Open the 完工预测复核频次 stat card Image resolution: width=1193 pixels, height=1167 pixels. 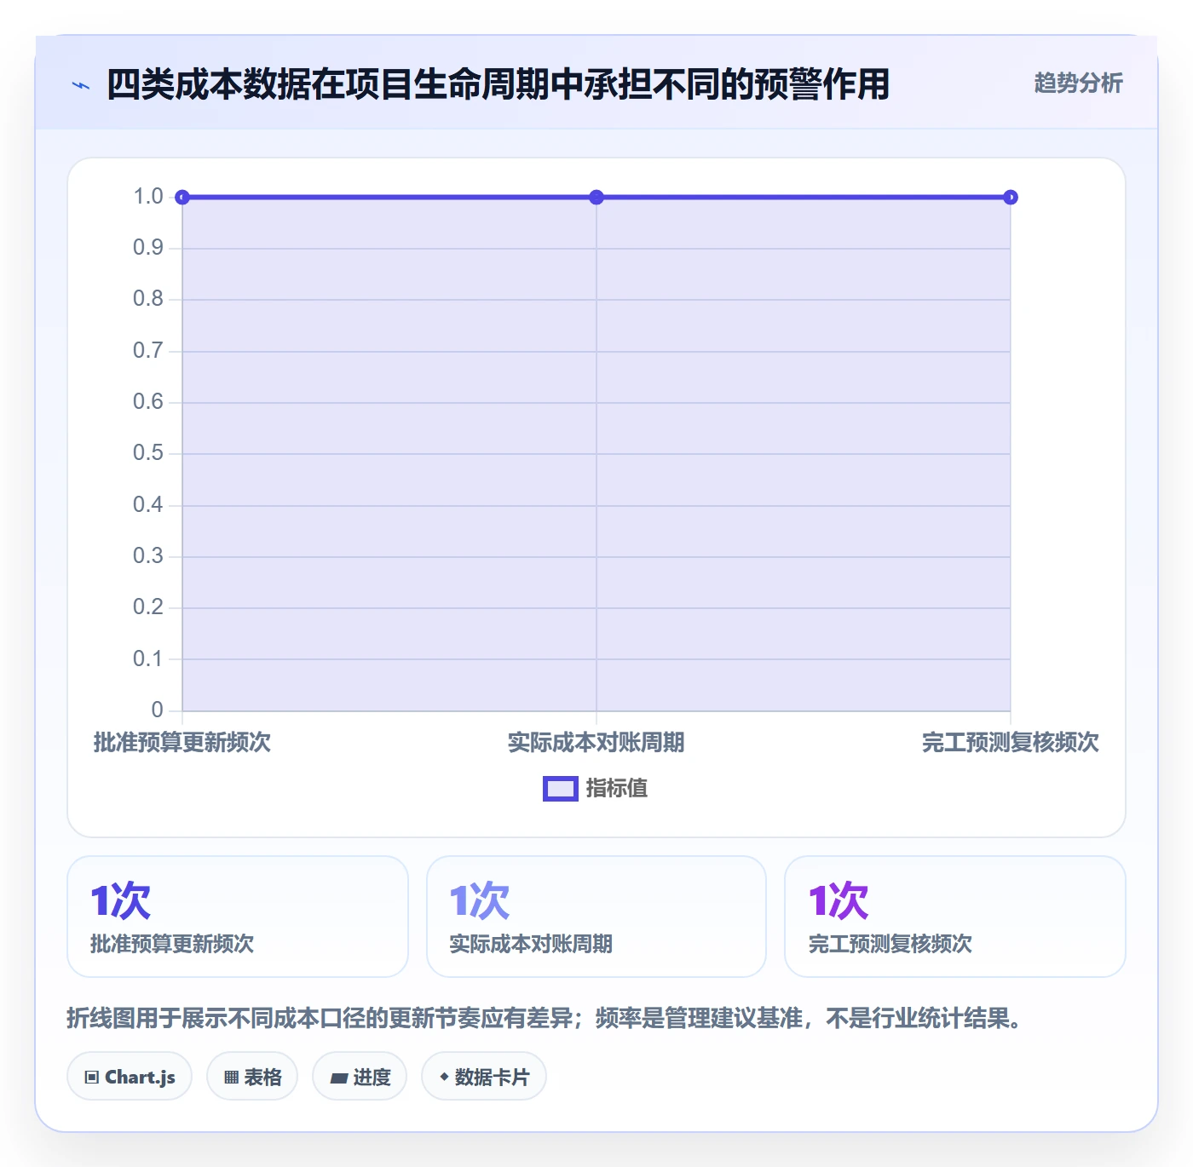click(955, 917)
